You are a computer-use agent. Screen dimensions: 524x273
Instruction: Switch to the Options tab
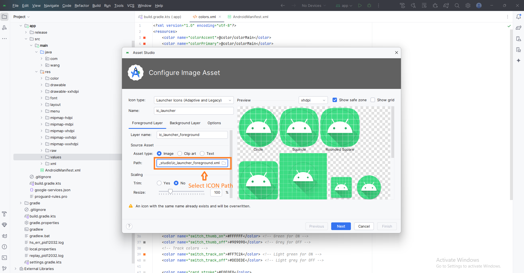coord(214,123)
